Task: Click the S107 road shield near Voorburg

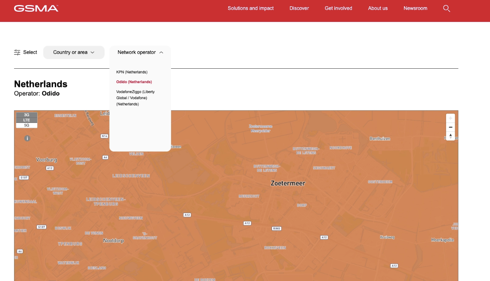Action: pos(24,178)
